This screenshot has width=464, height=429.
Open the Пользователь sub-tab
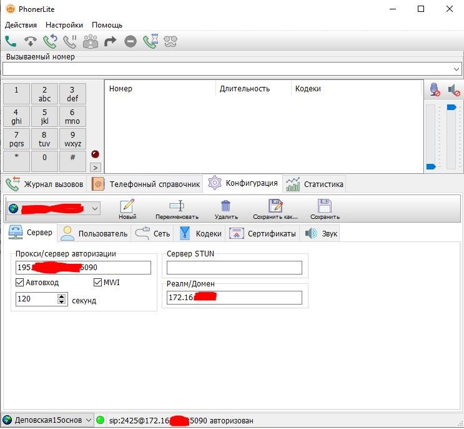pos(94,233)
